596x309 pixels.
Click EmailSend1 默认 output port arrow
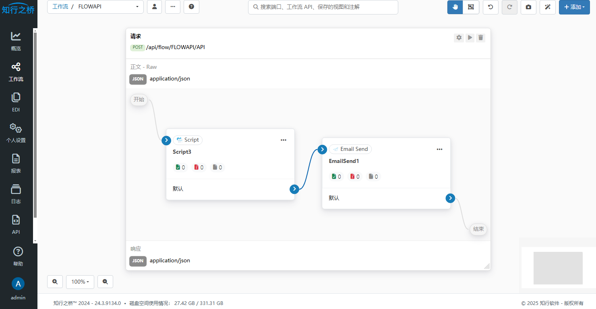click(x=450, y=198)
